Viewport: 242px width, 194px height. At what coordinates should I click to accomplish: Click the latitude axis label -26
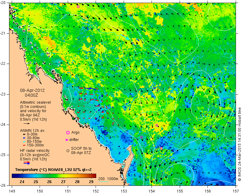pyautogui.click(x=3, y=186)
